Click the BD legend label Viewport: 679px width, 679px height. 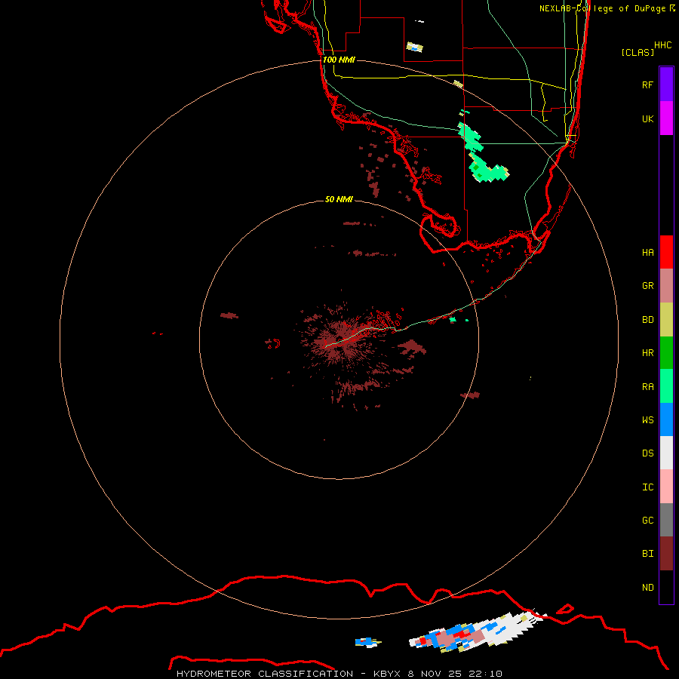click(x=647, y=320)
